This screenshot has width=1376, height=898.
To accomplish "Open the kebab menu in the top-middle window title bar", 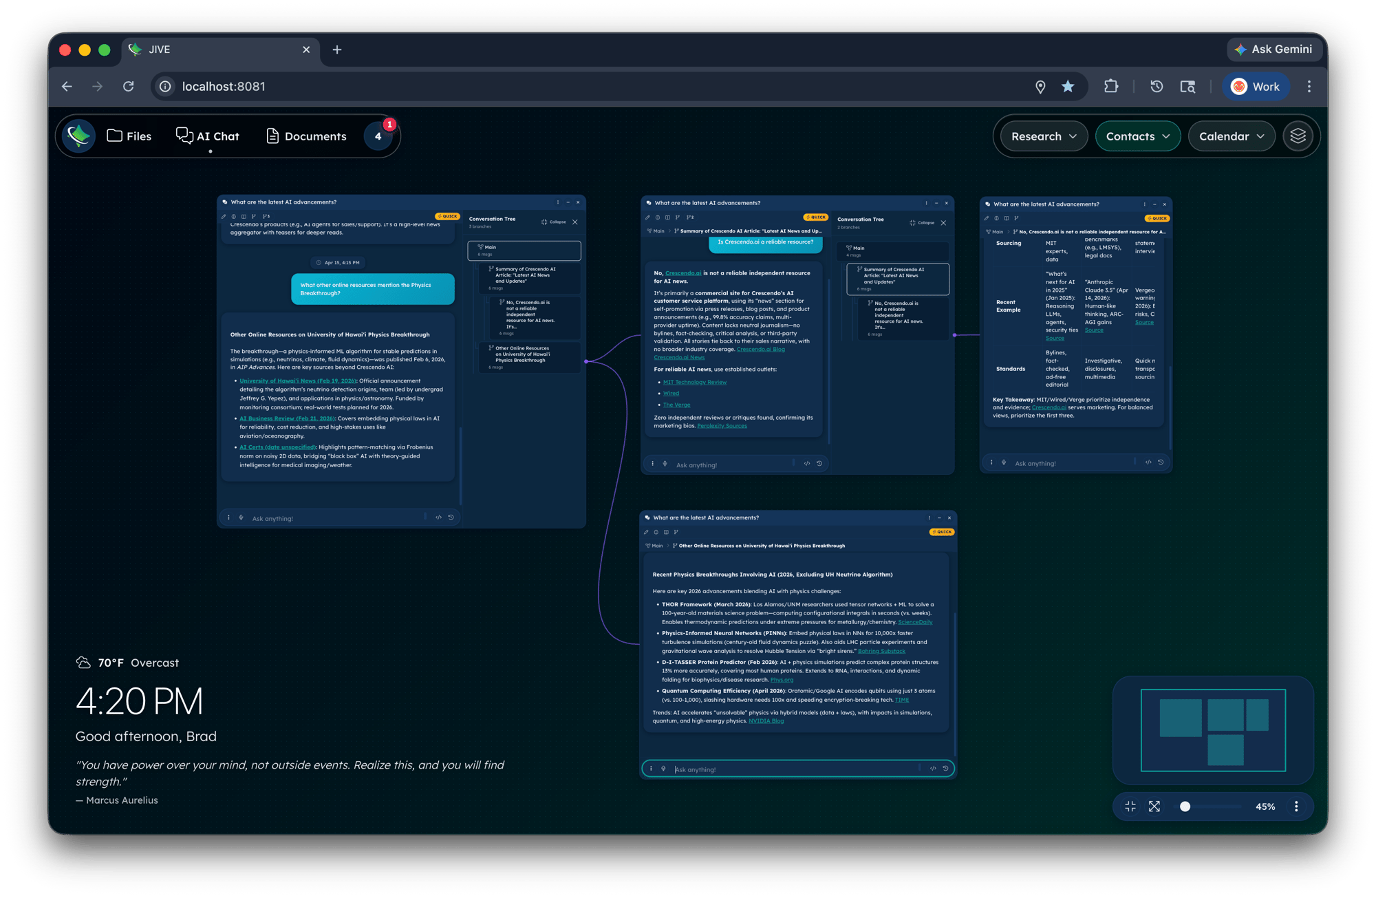I will click(927, 203).
